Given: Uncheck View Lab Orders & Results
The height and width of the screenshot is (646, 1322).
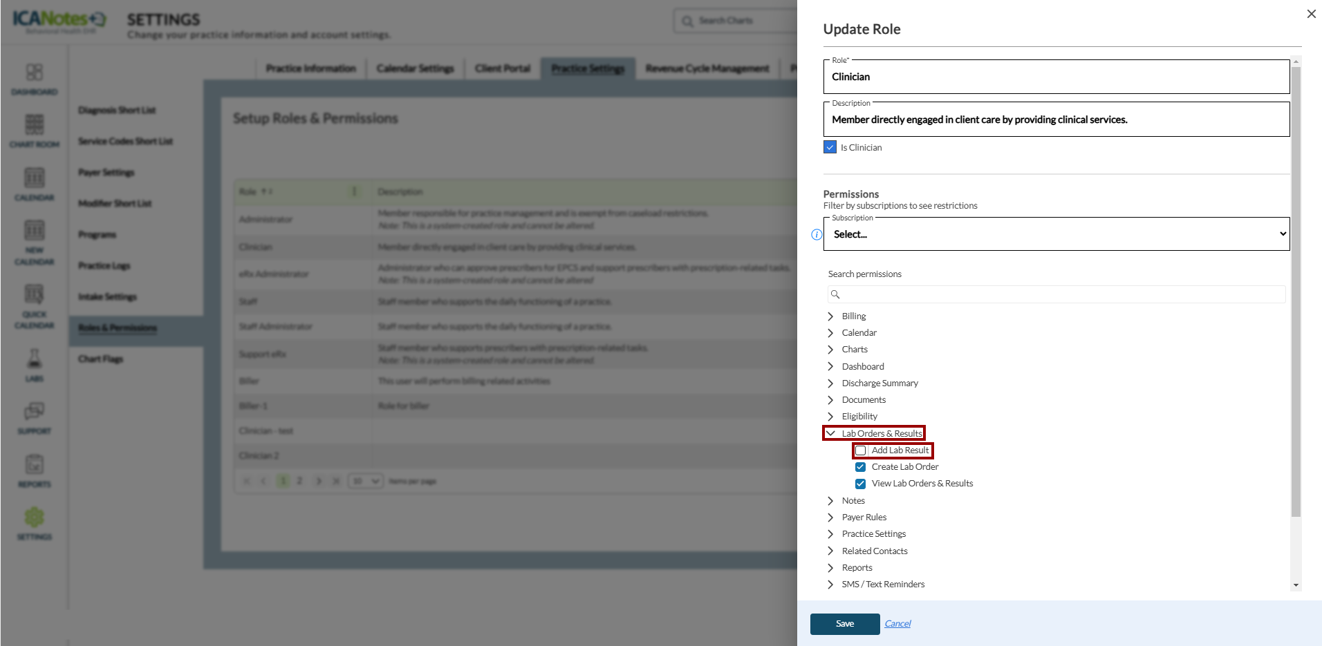Looking at the screenshot, I should (861, 484).
